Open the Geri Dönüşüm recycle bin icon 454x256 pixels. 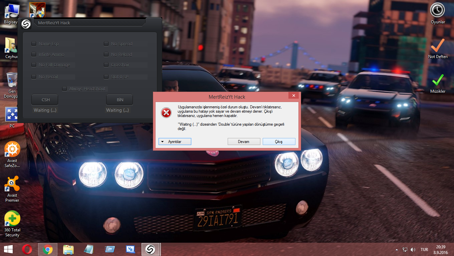click(11, 85)
